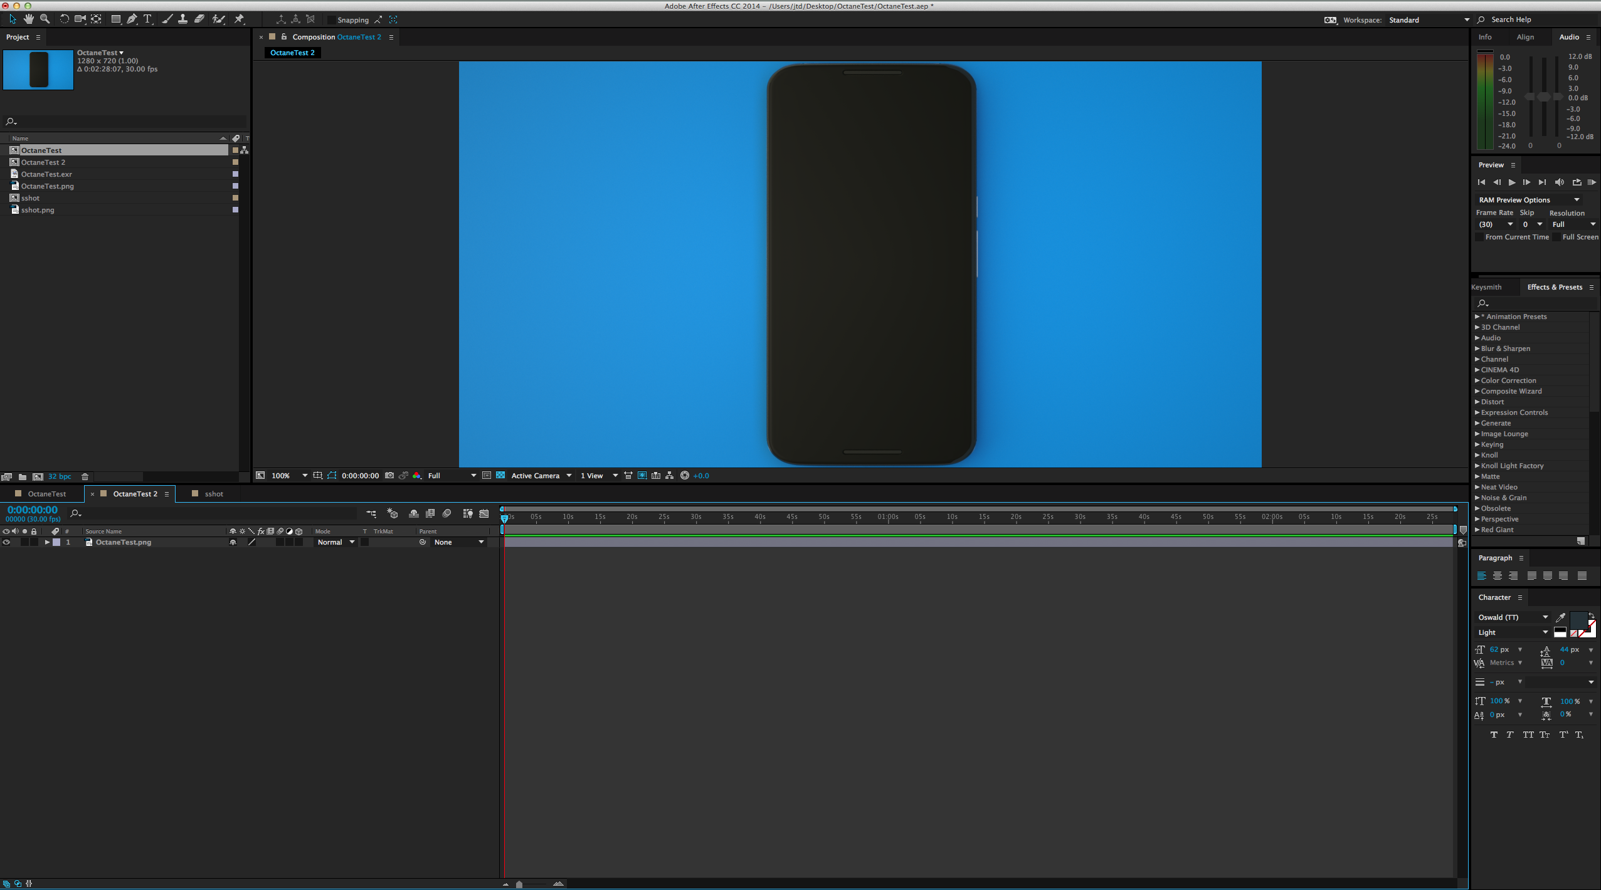Take a snapshot with the camera icon
Image resolution: width=1601 pixels, height=890 pixels.
coord(389,476)
